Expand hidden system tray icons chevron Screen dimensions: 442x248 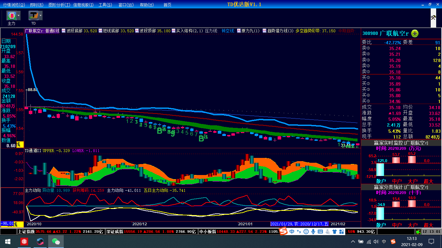353,242
